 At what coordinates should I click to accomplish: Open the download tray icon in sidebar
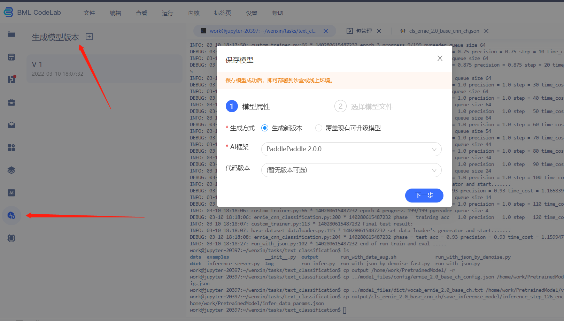11,193
